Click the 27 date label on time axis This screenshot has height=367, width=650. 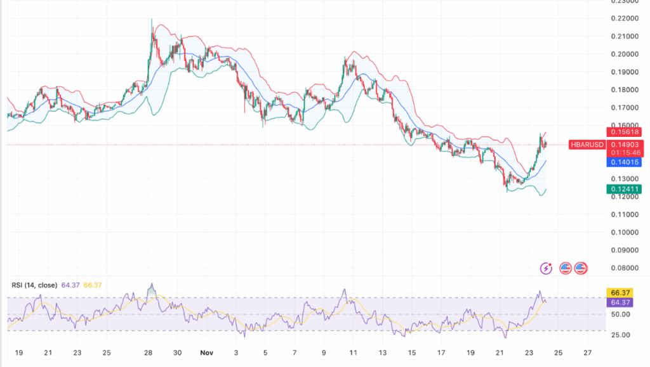[588, 351]
